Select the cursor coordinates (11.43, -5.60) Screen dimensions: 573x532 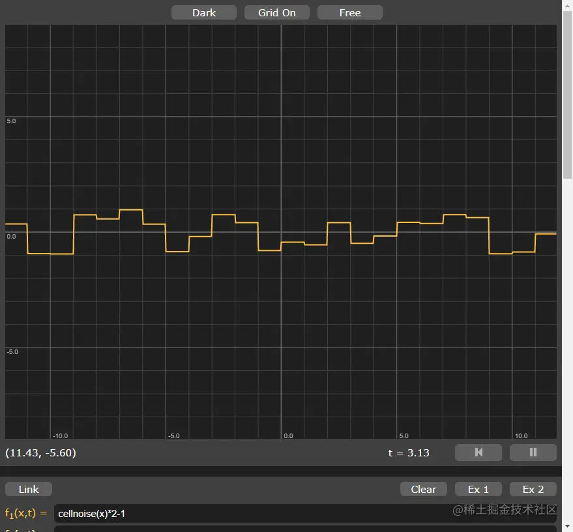40,452
